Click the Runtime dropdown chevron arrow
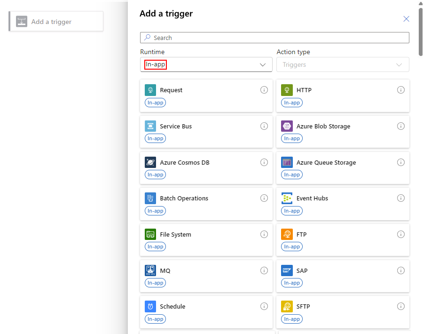The height and width of the screenshot is (334, 423). [x=263, y=65]
